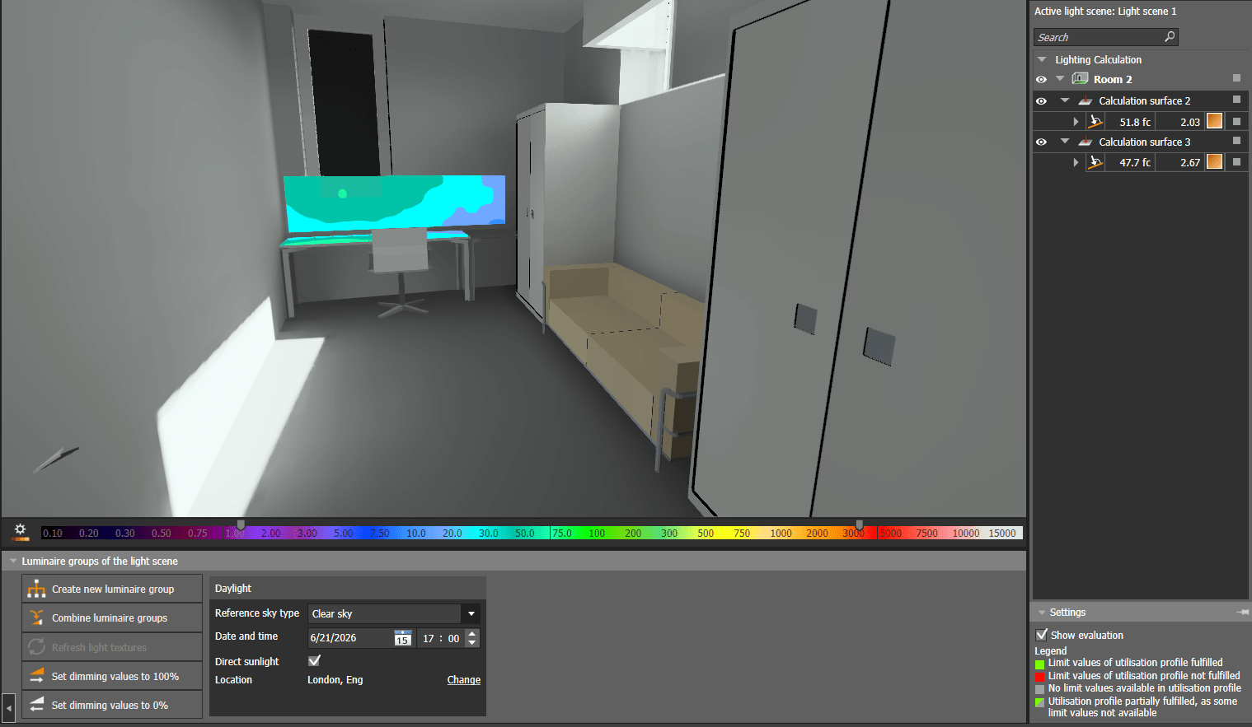The height and width of the screenshot is (727, 1252).
Task: Click the lower false color scale handle near 1.00
Action: click(x=241, y=524)
